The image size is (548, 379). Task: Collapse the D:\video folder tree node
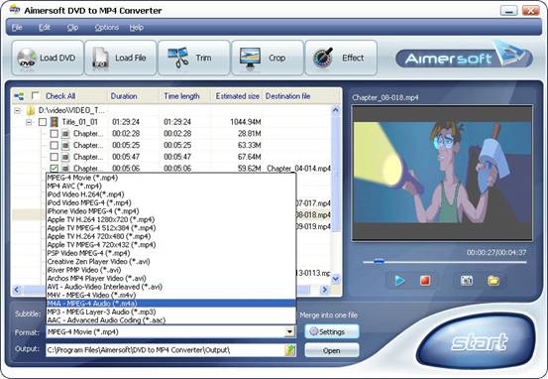pos(17,110)
